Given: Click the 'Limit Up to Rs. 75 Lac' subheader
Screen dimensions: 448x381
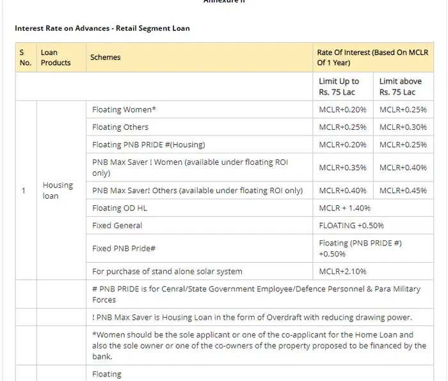Looking at the screenshot, I should (x=339, y=86).
